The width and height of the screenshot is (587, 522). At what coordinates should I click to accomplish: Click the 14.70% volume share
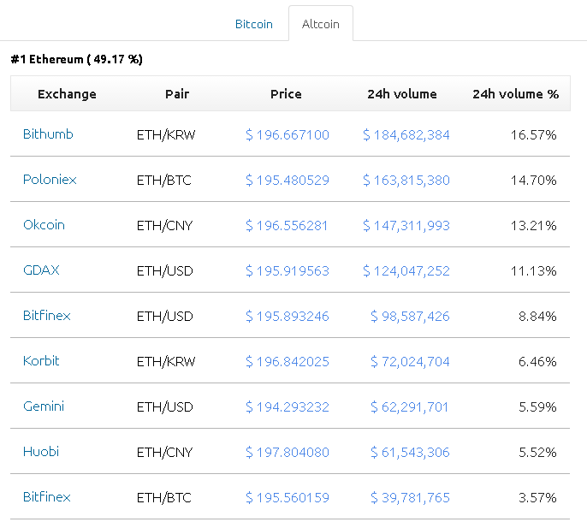point(533,180)
